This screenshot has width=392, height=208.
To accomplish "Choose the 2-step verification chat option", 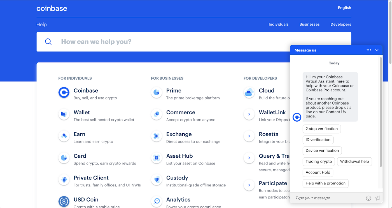I will [x=321, y=129].
